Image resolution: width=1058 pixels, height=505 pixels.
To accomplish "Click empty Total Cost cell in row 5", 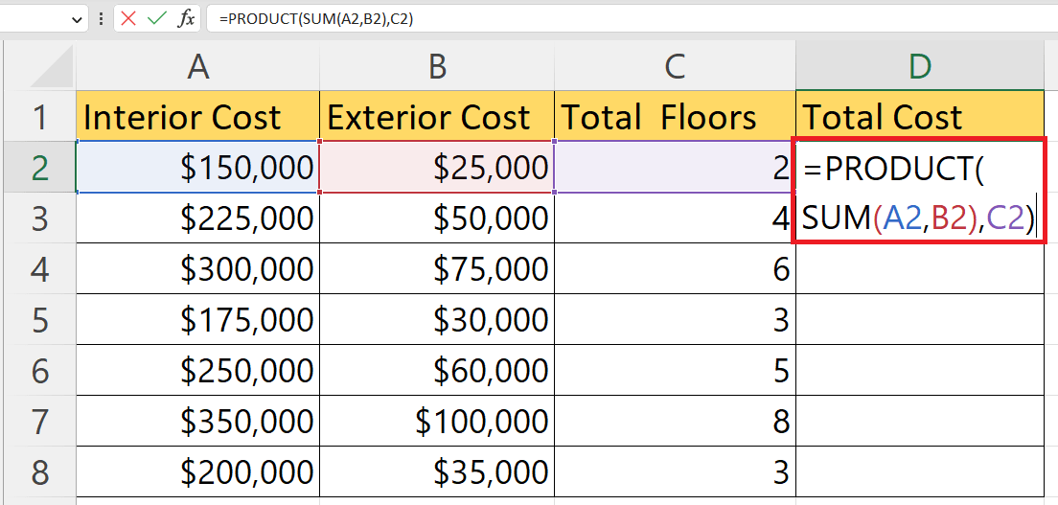I will (920, 319).
